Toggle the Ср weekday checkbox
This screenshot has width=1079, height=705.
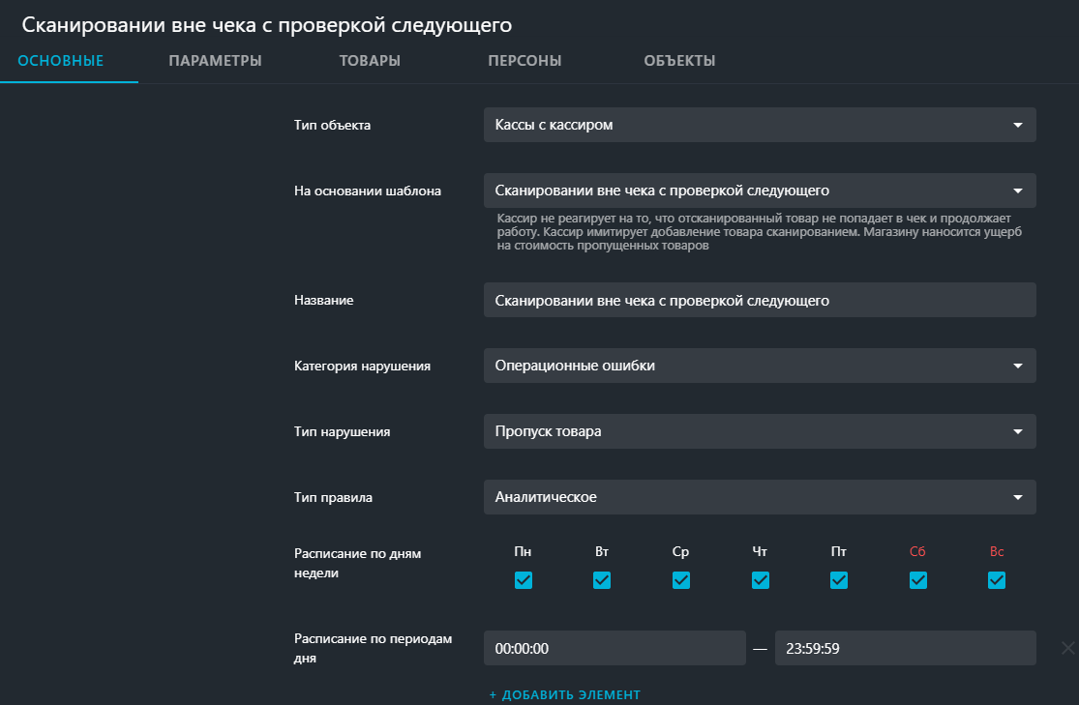click(681, 580)
